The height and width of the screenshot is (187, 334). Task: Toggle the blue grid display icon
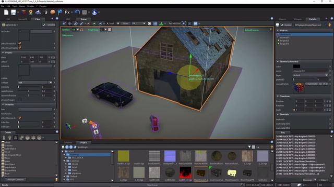click(x=156, y=23)
